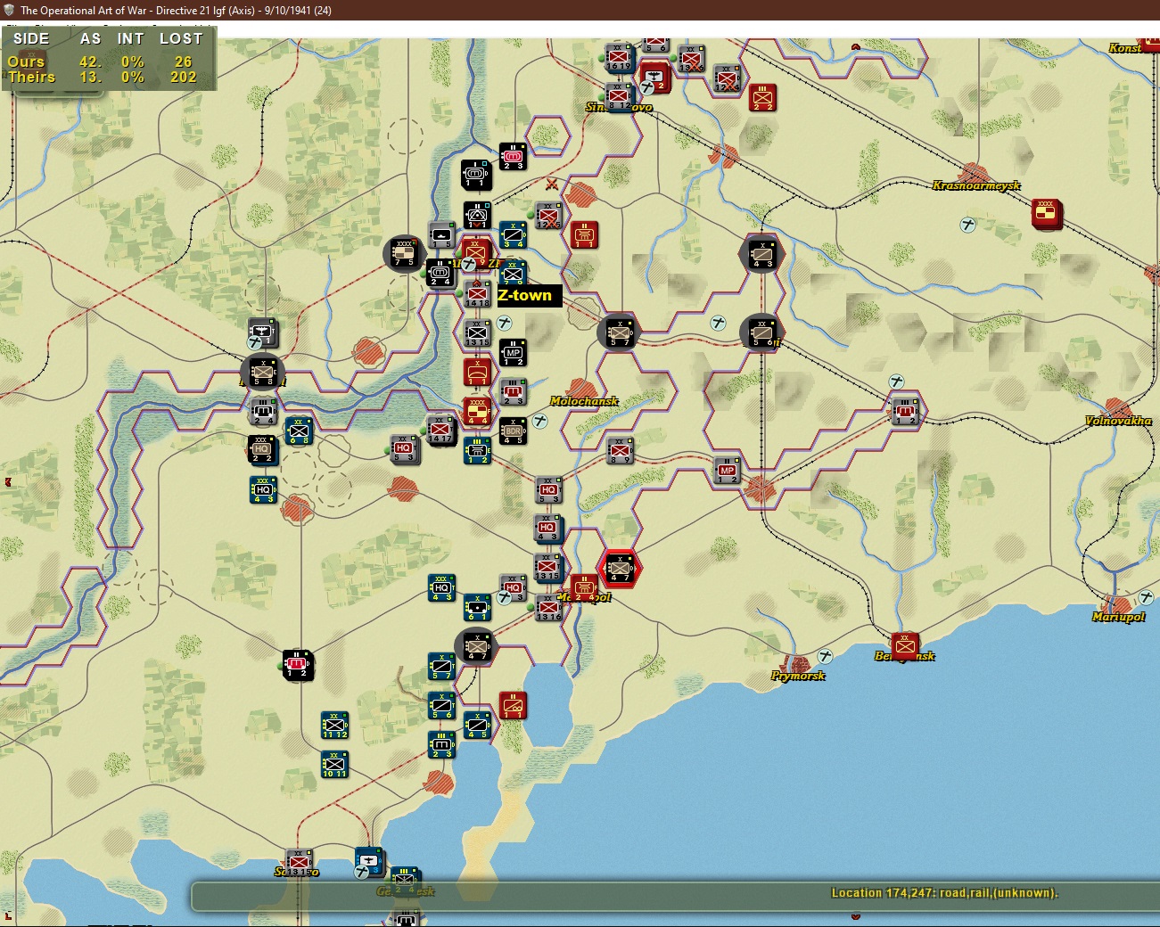This screenshot has height=927, width=1160.
Task: Select the red XX division at Berdyansk
Action: coord(905,645)
